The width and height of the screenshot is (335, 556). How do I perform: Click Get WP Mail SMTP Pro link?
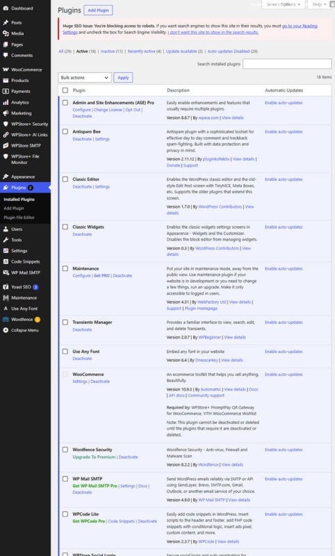[95, 486]
